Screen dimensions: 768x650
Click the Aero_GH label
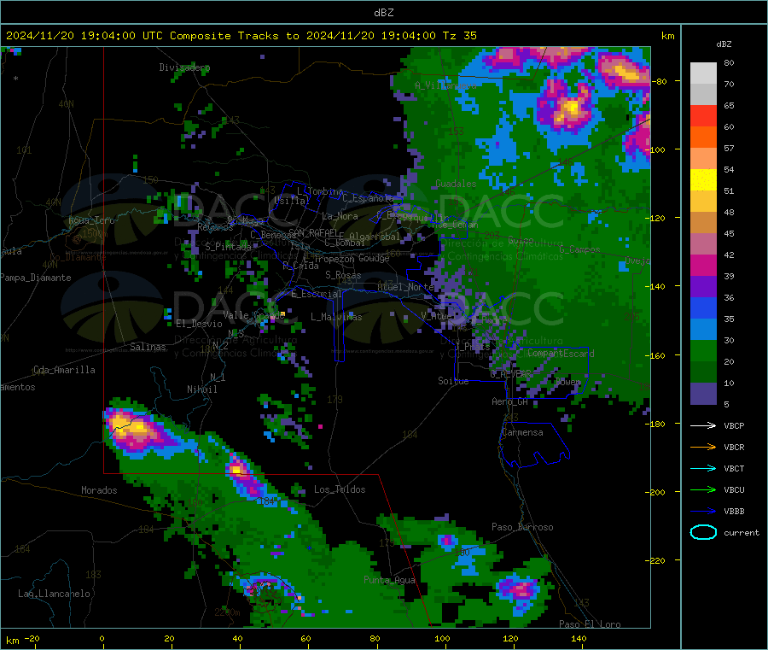pos(509,401)
